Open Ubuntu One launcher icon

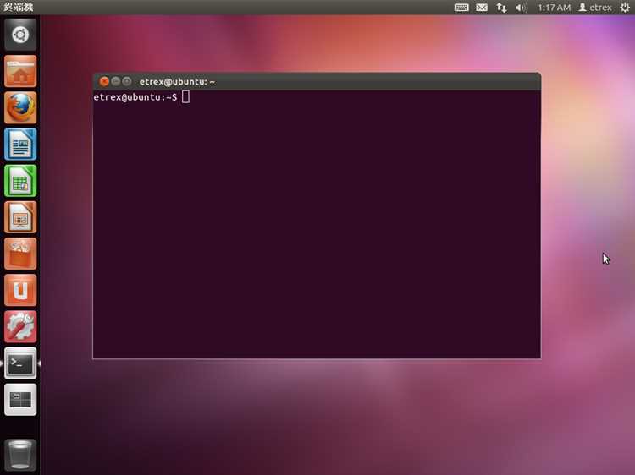(20, 290)
